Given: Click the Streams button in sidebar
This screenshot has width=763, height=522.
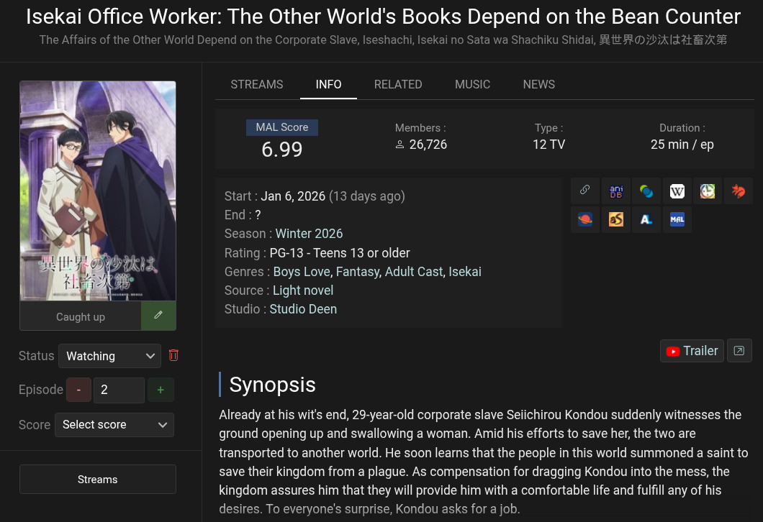Looking at the screenshot, I should point(98,480).
